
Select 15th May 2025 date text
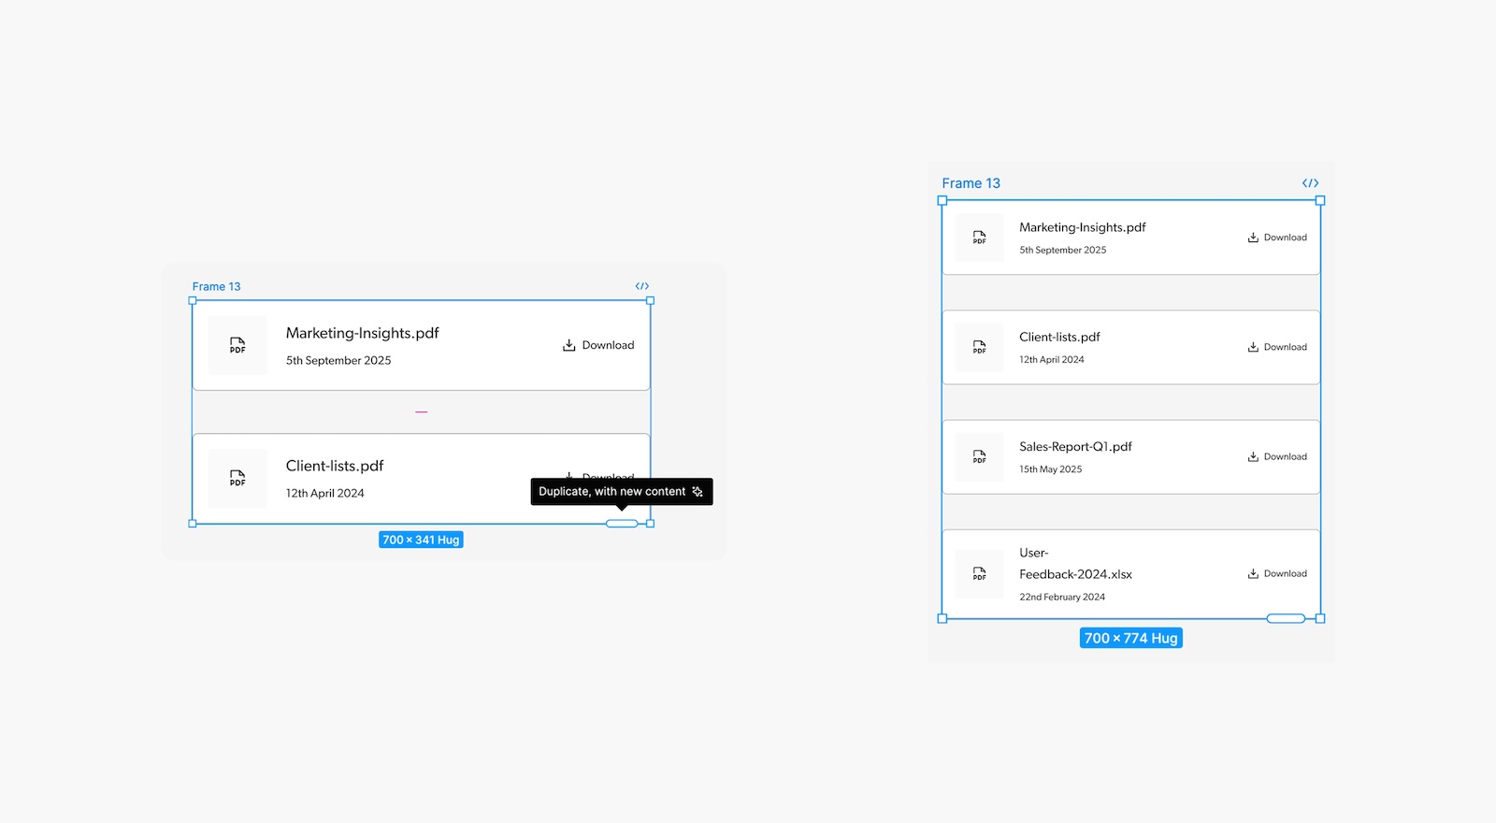click(x=1050, y=469)
